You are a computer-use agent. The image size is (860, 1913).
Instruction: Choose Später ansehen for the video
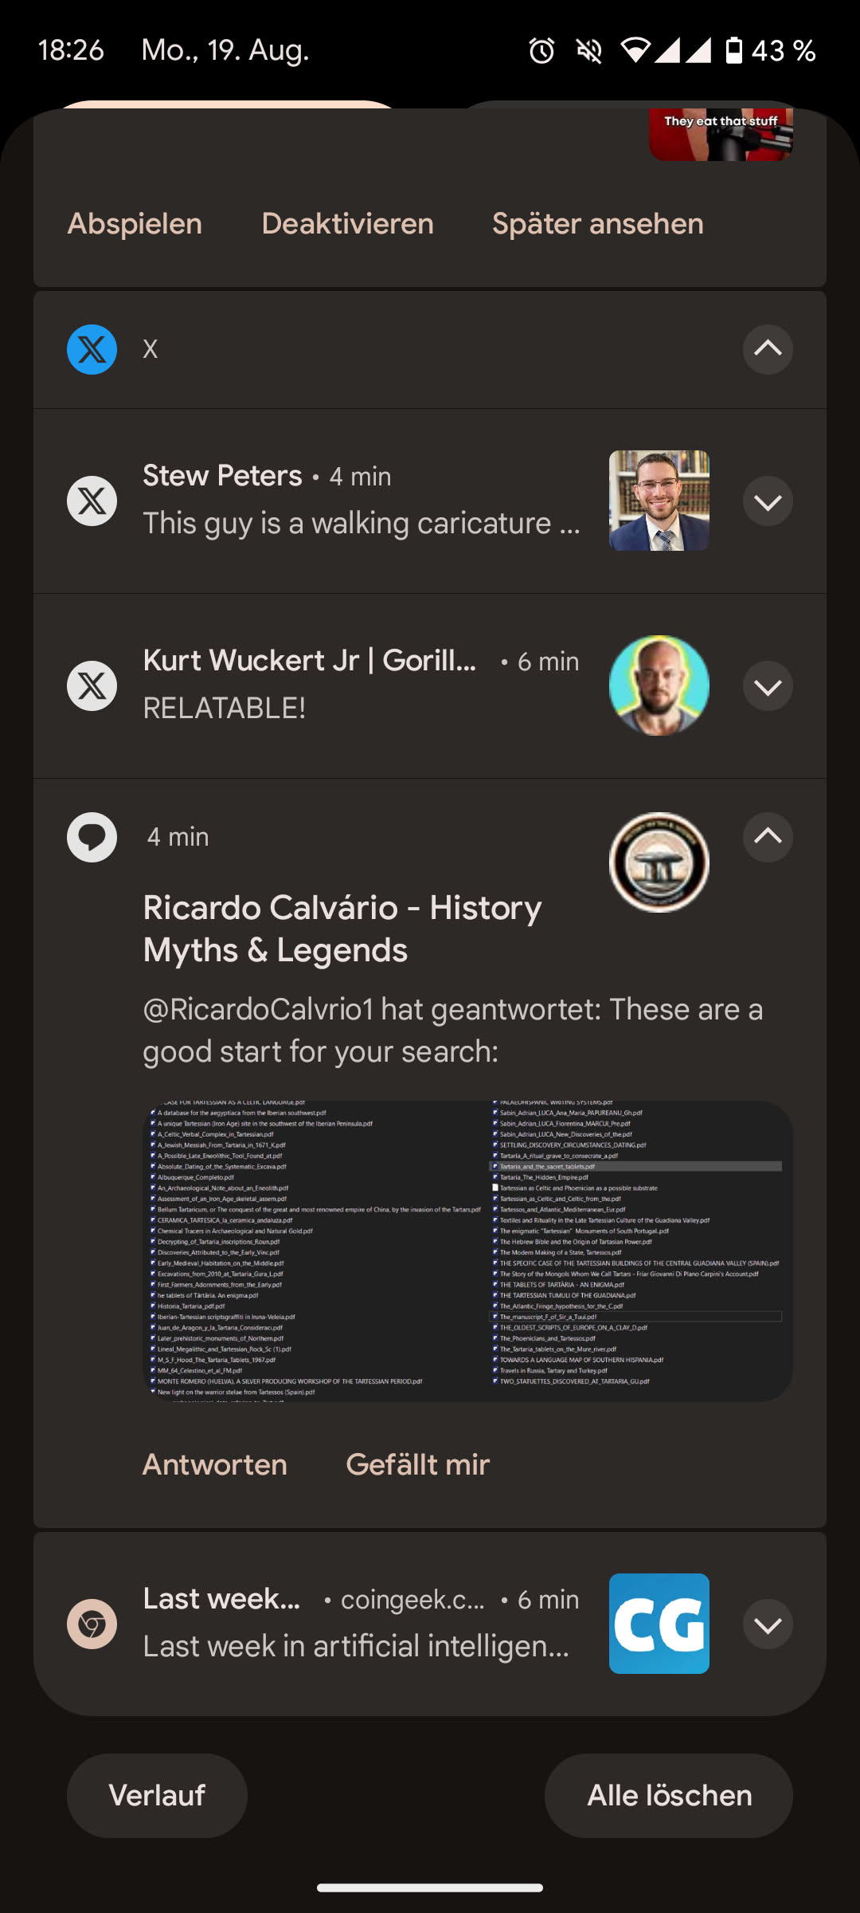597,224
